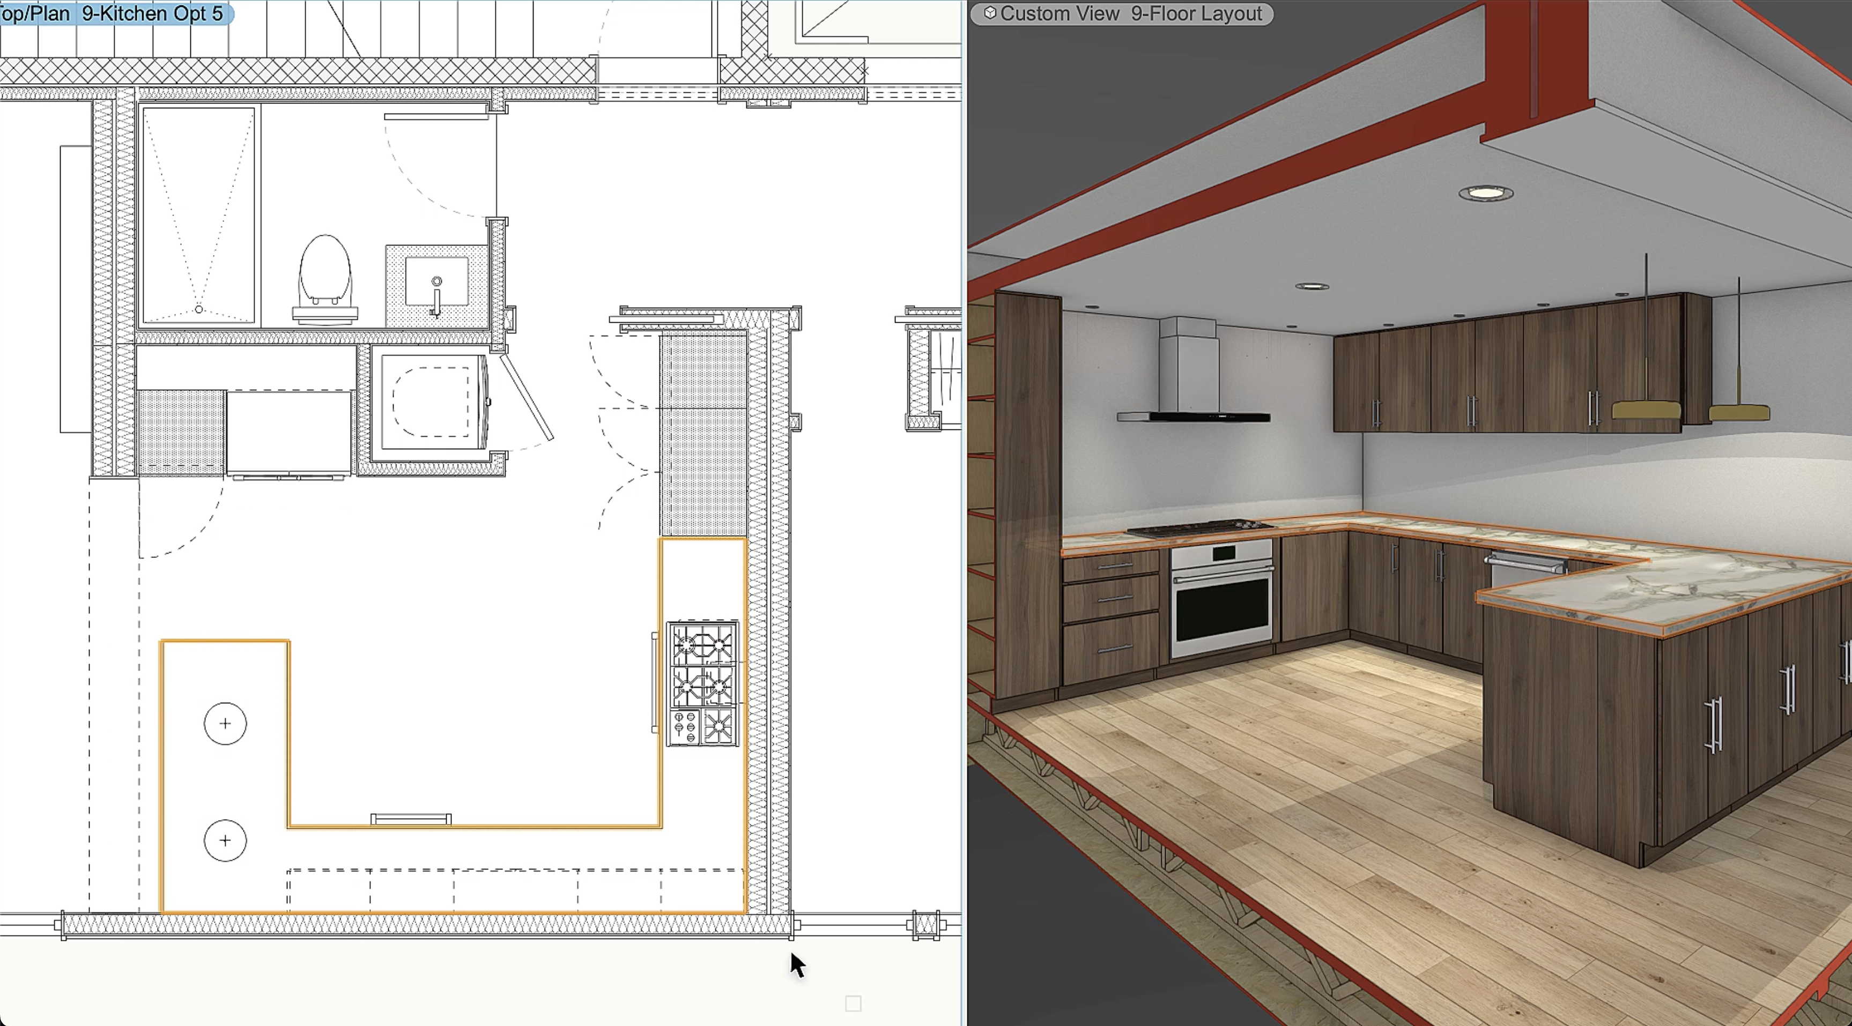
Task: Click the Custom View 9-Floor Layout label
Action: coord(1130,13)
